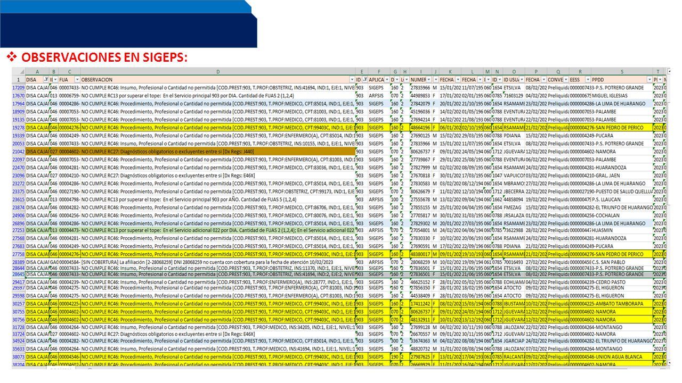Select column D header
The width and height of the screenshot is (682, 383).
pyautogui.click(x=218, y=71)
